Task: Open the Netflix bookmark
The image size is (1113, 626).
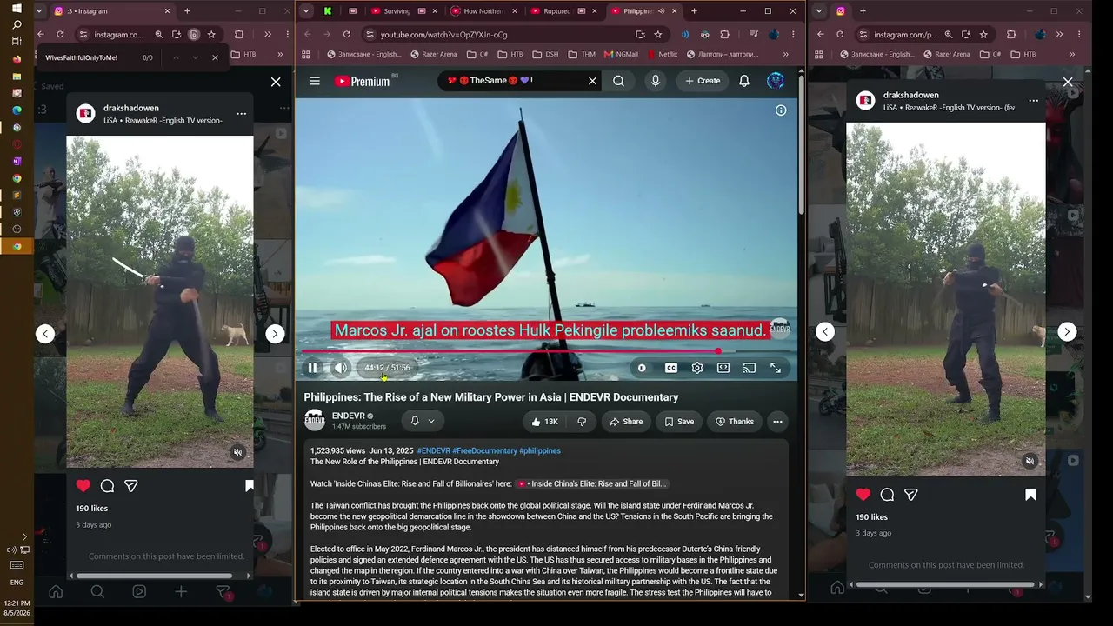Action: (x=663, y=54)
